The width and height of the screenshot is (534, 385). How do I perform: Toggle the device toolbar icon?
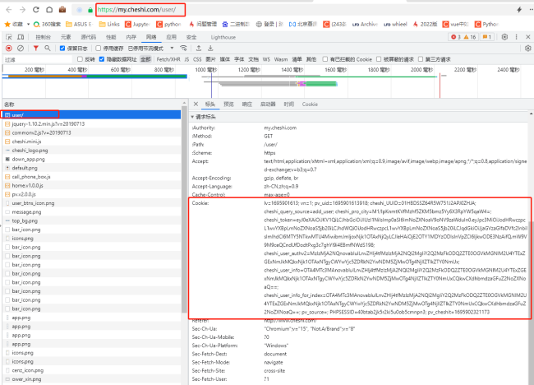pos(21,37)
